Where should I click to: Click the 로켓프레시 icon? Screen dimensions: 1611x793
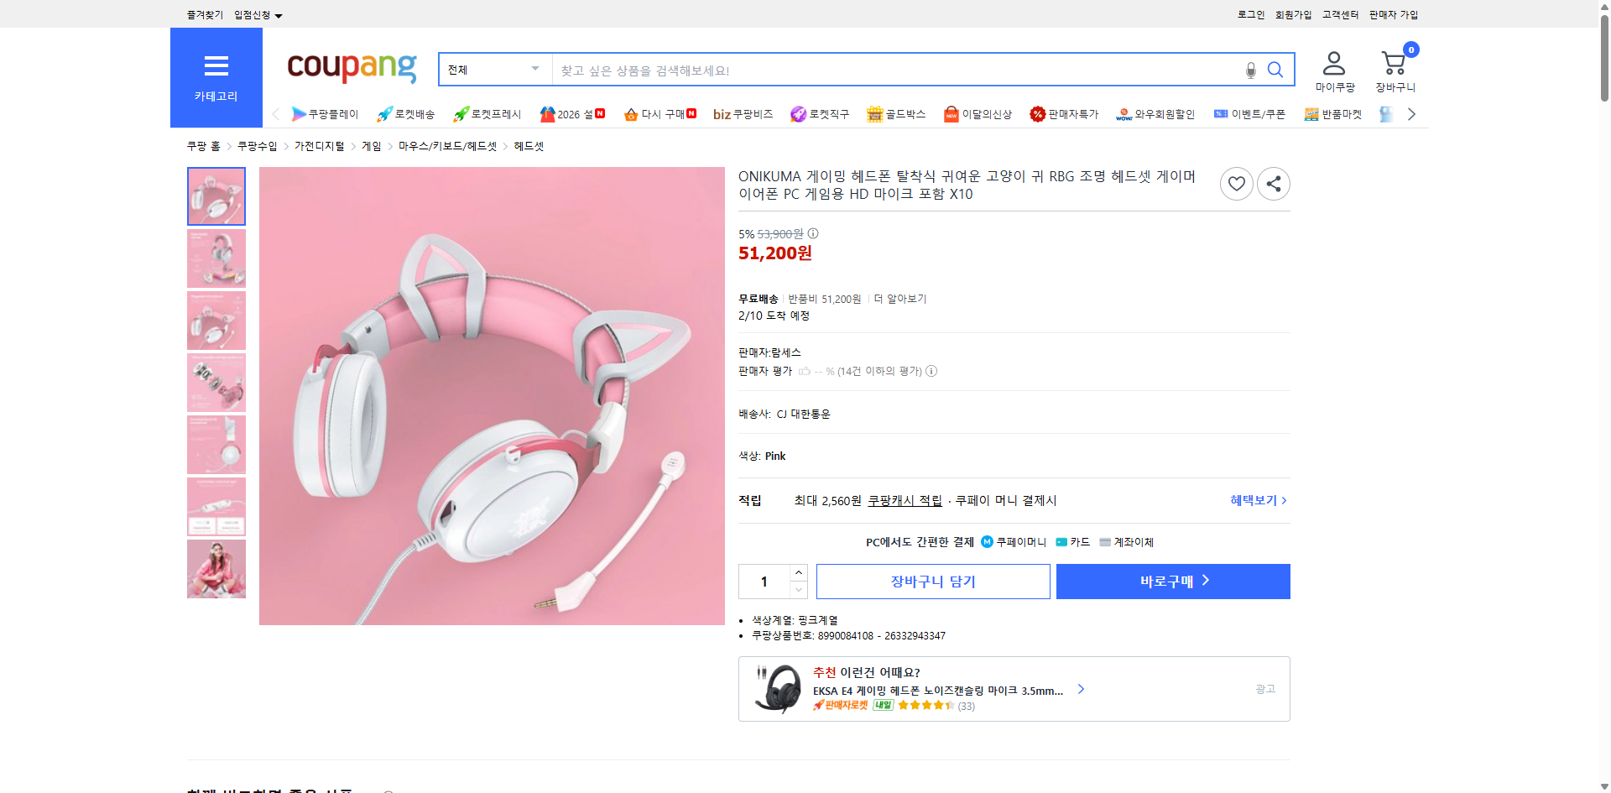[460, 113]
